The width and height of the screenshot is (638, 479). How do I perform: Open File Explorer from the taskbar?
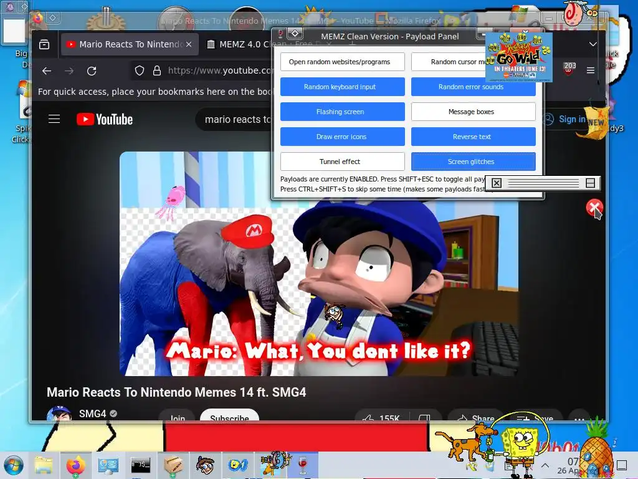[x=44, y=465]
